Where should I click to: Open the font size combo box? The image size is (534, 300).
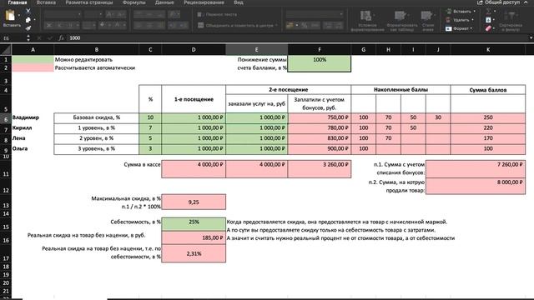click(93, 14)
